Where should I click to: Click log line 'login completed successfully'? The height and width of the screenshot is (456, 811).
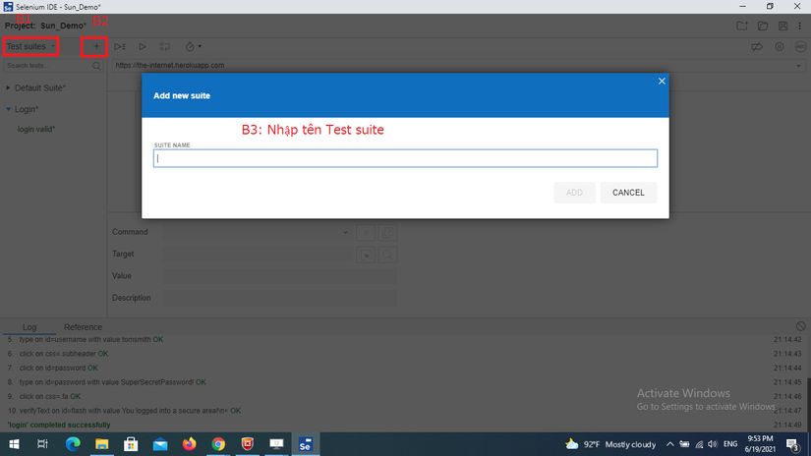pyautogui.click(x=59, y=425)
